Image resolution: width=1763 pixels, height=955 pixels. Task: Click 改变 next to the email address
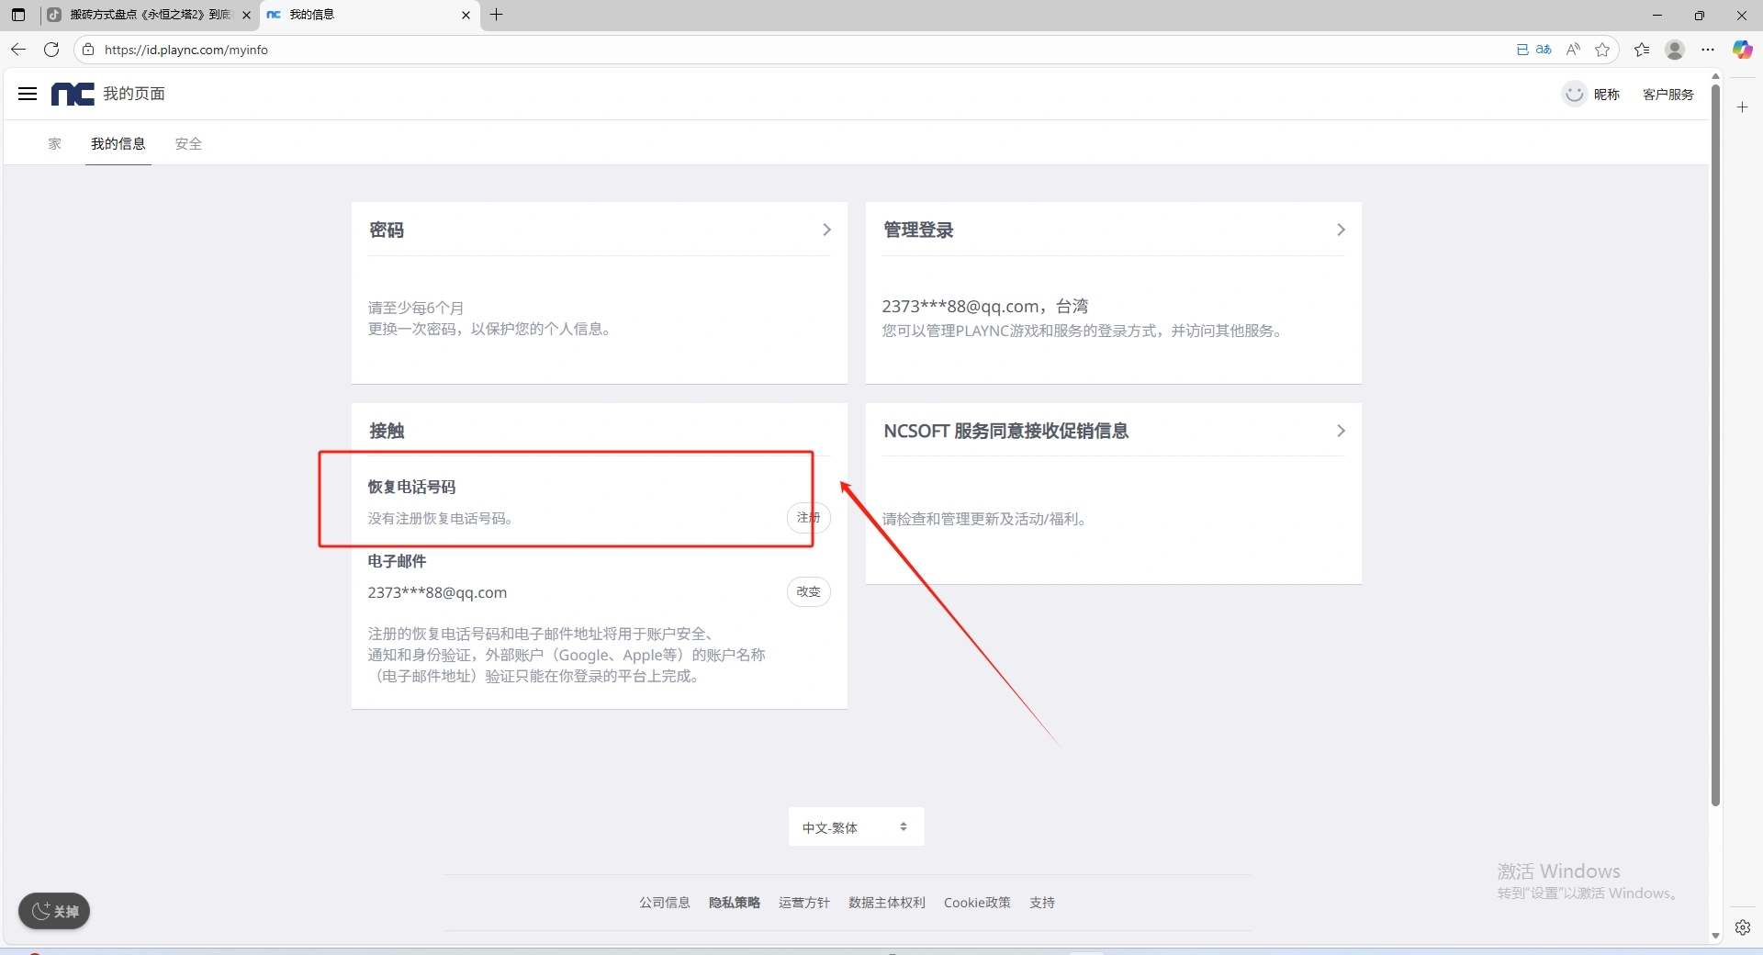tap(808, 591)
